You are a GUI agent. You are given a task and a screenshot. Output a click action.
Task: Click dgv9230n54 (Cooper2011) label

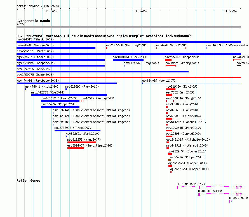point(187,163)
